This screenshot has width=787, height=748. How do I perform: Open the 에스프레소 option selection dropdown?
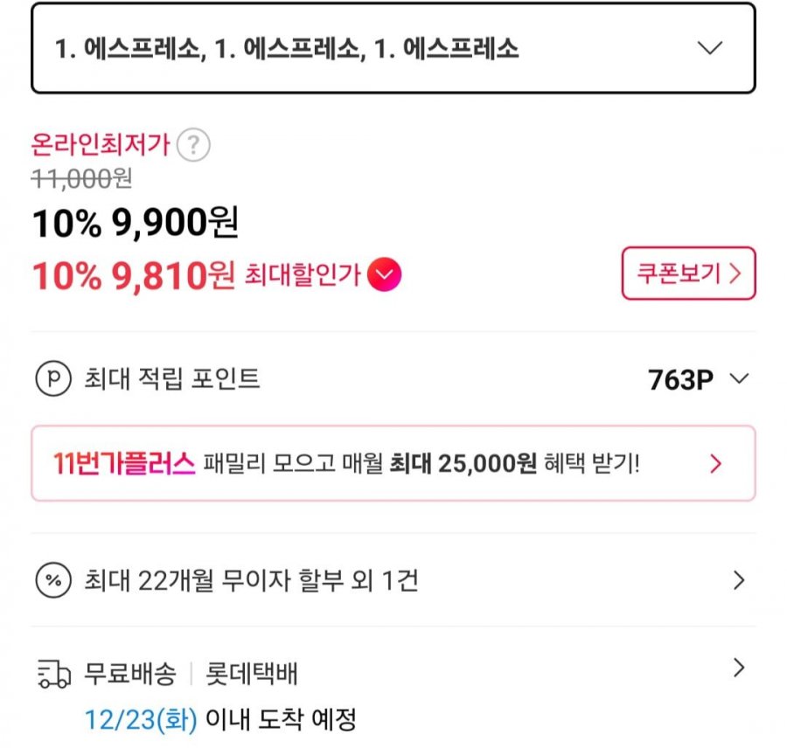pyautogui.click(x=393, y=48)
